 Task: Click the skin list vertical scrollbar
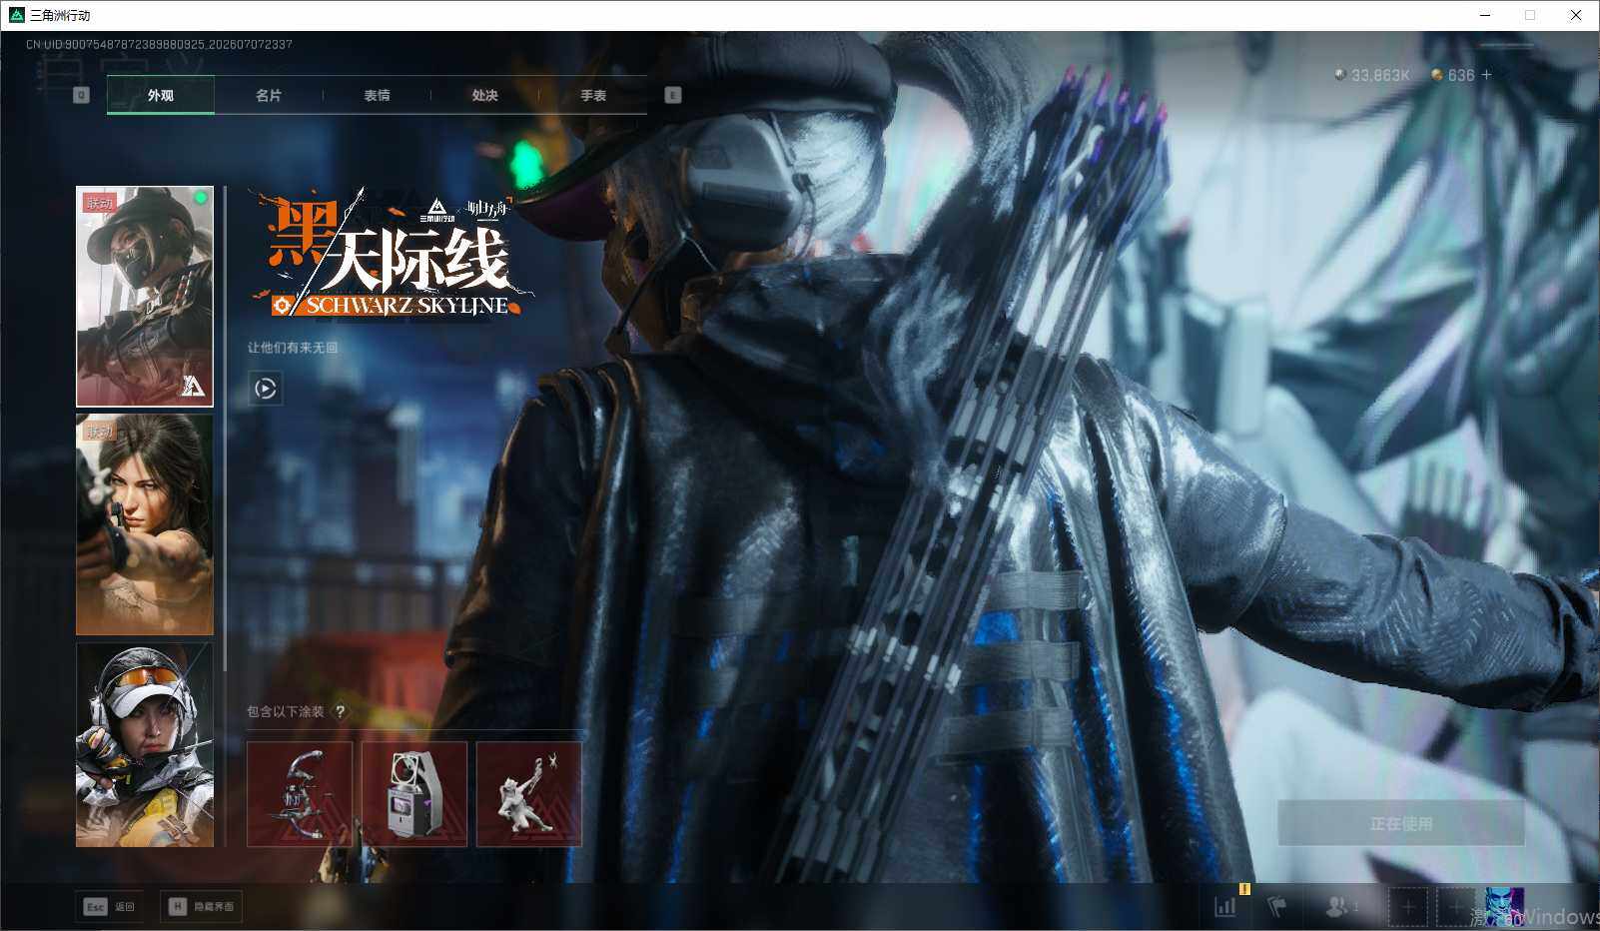pyautogui.click(x=226, y=430)
